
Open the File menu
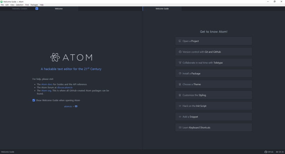[x=2, y=5]
